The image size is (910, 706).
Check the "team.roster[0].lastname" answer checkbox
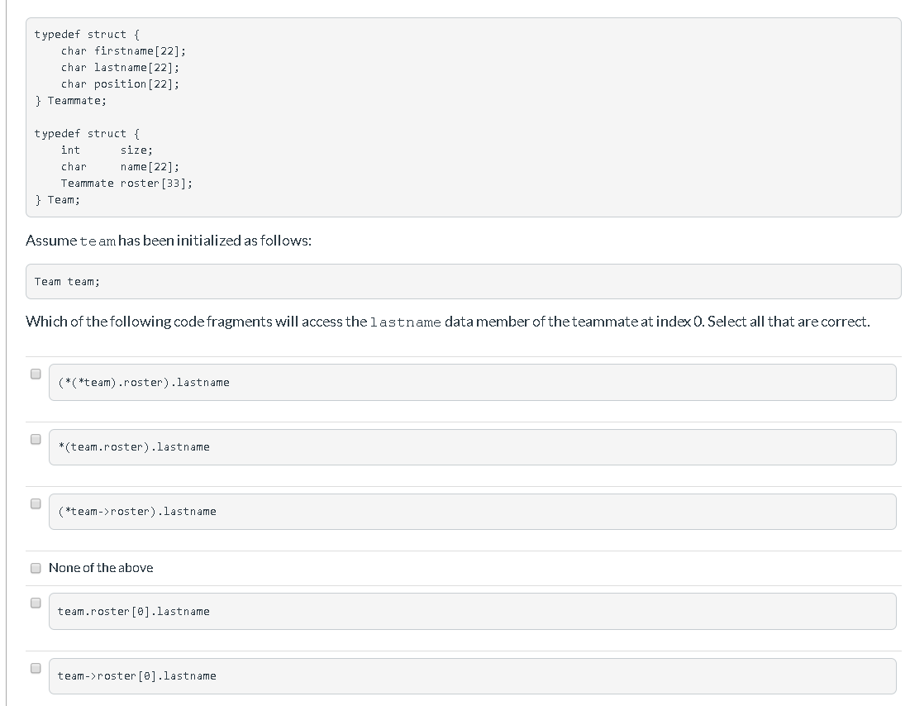(35, 603)
